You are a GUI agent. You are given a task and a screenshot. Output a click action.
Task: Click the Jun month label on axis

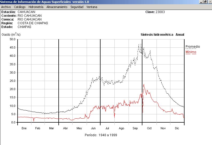click(x=93, y=128)
